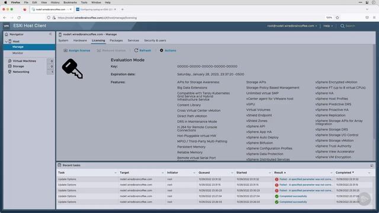Open the Firefox Tools menu
Viewport: 379px width, 213px height.
pos(84,2)
